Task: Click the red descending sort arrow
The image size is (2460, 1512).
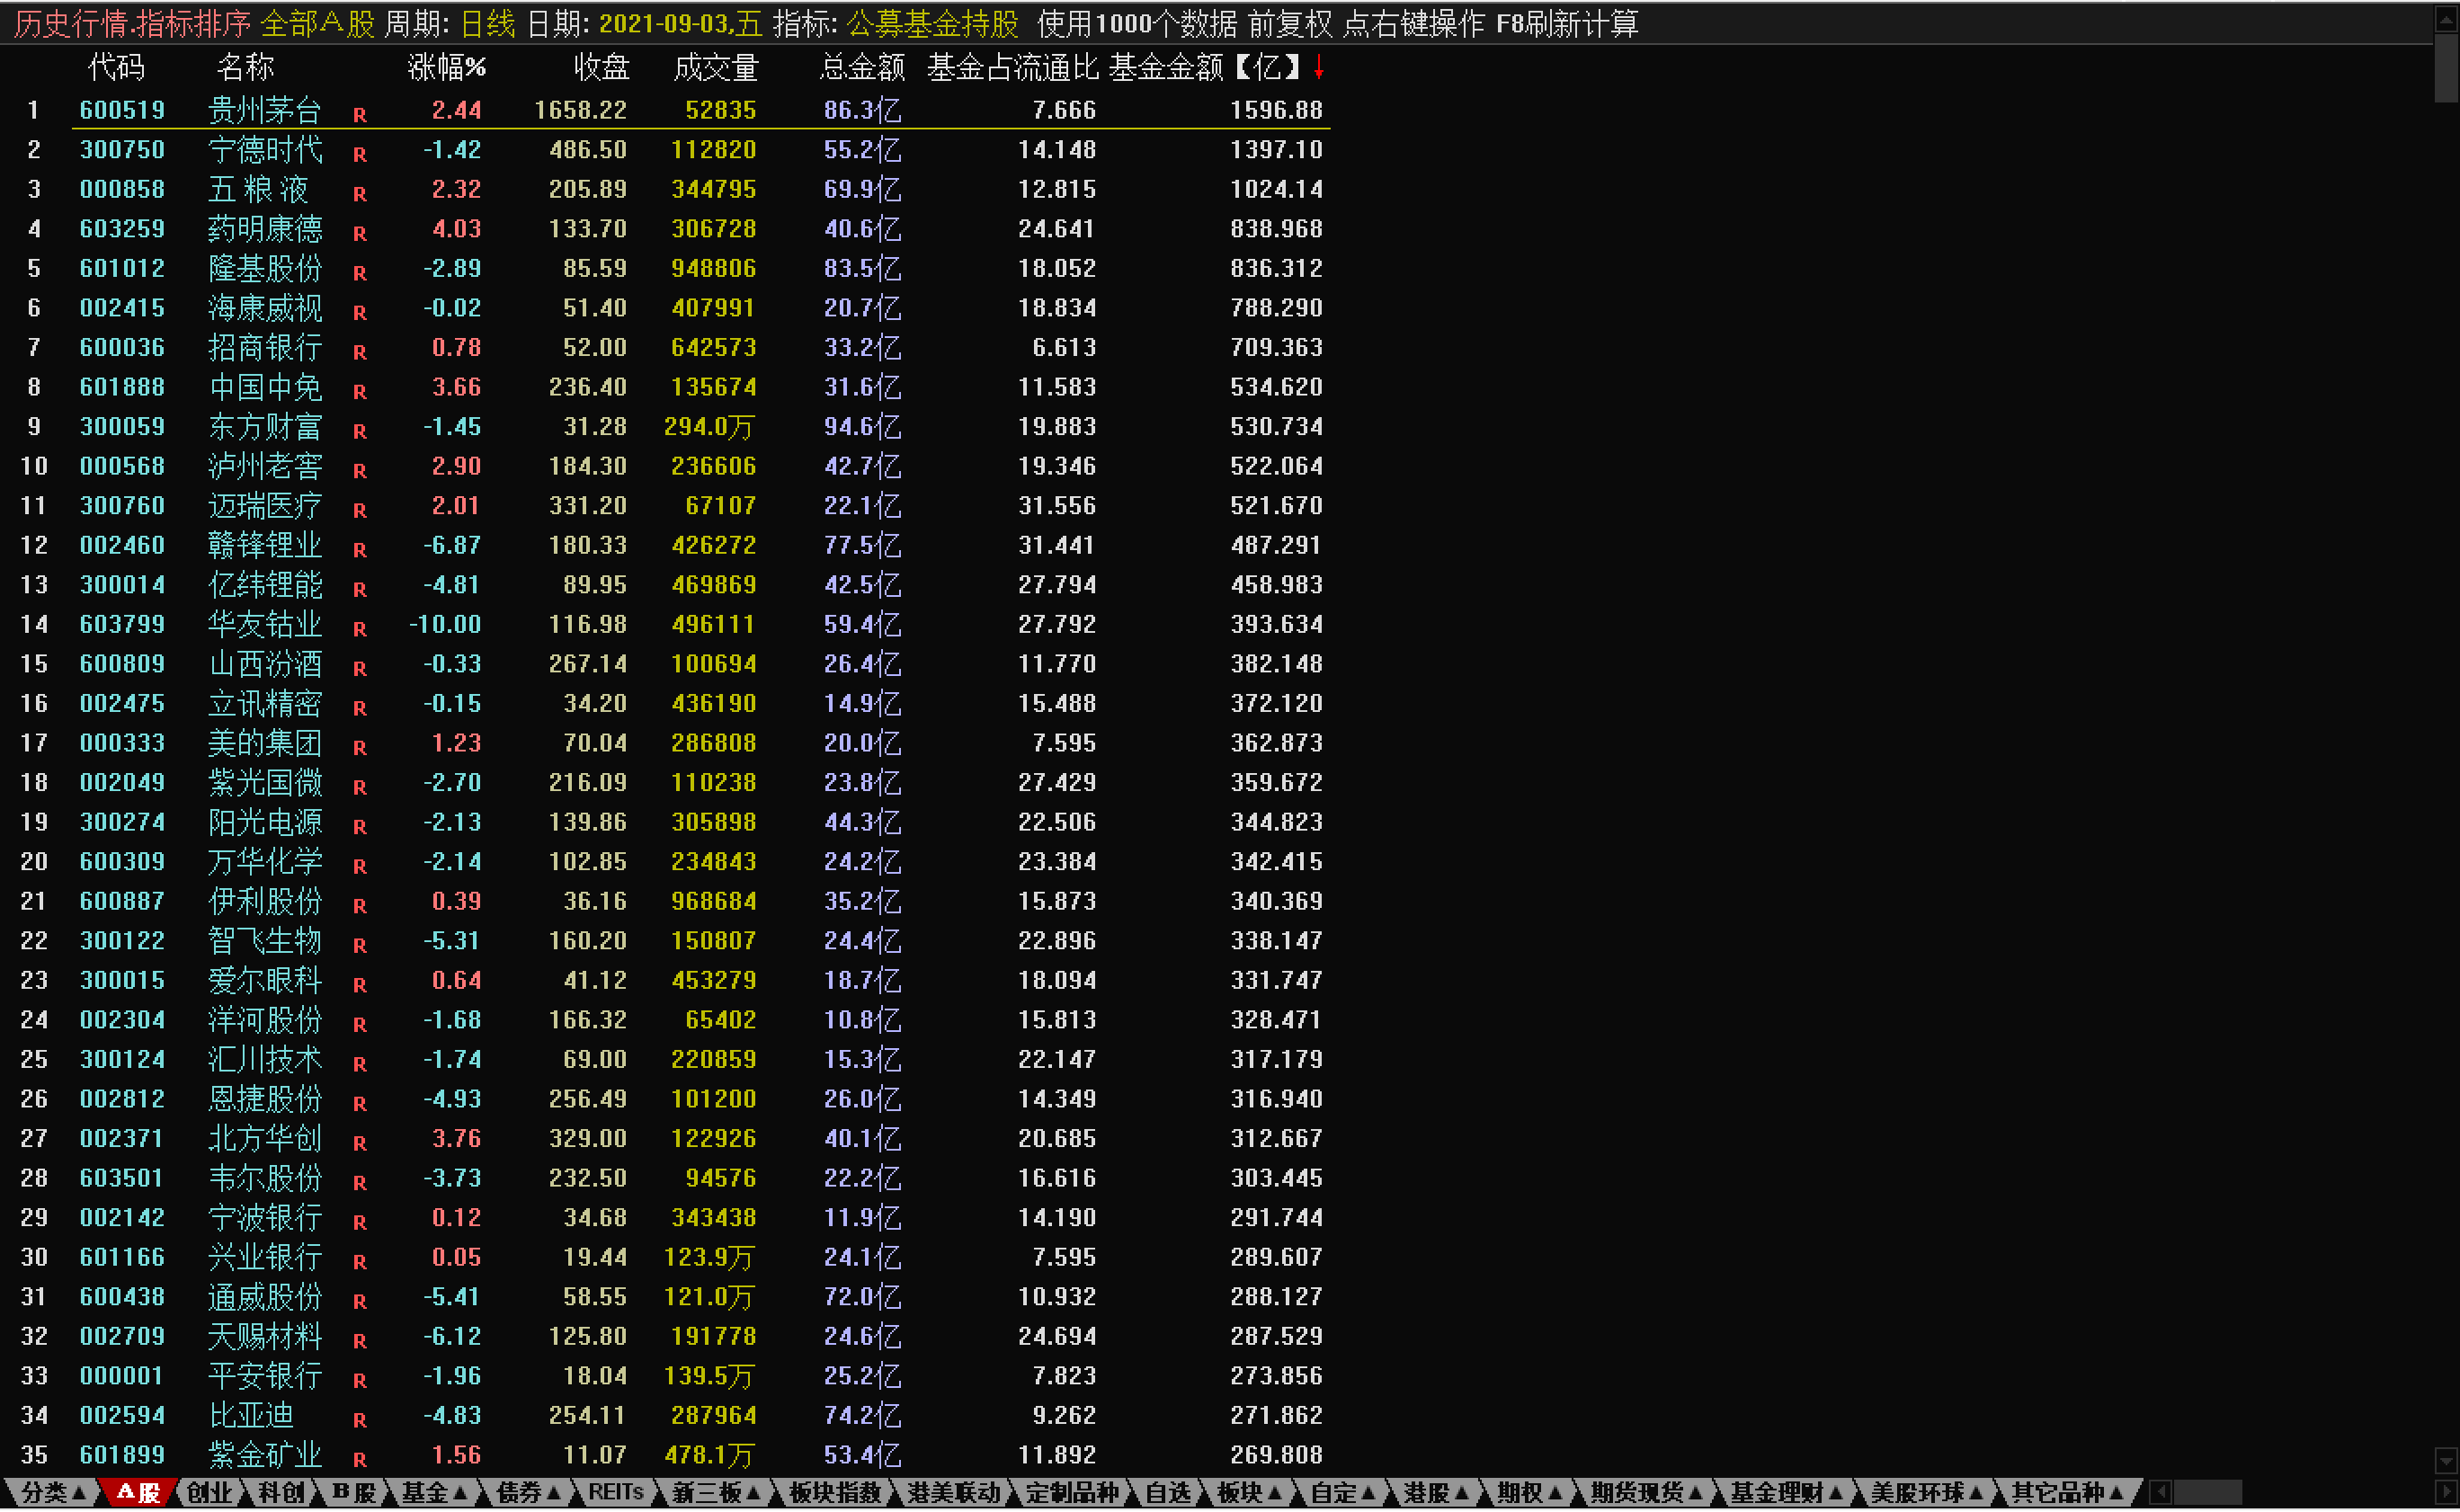Action: tap(1319, 67)
